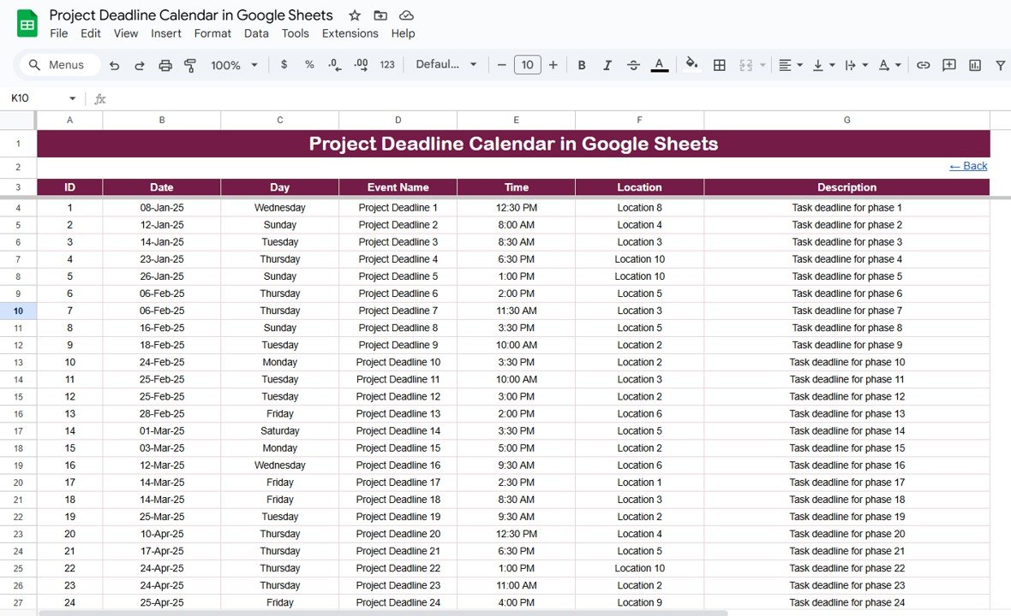Click the horizontal scrollbar at the bottom
The height and width of the screenshot is (616, 1011).
383,613
